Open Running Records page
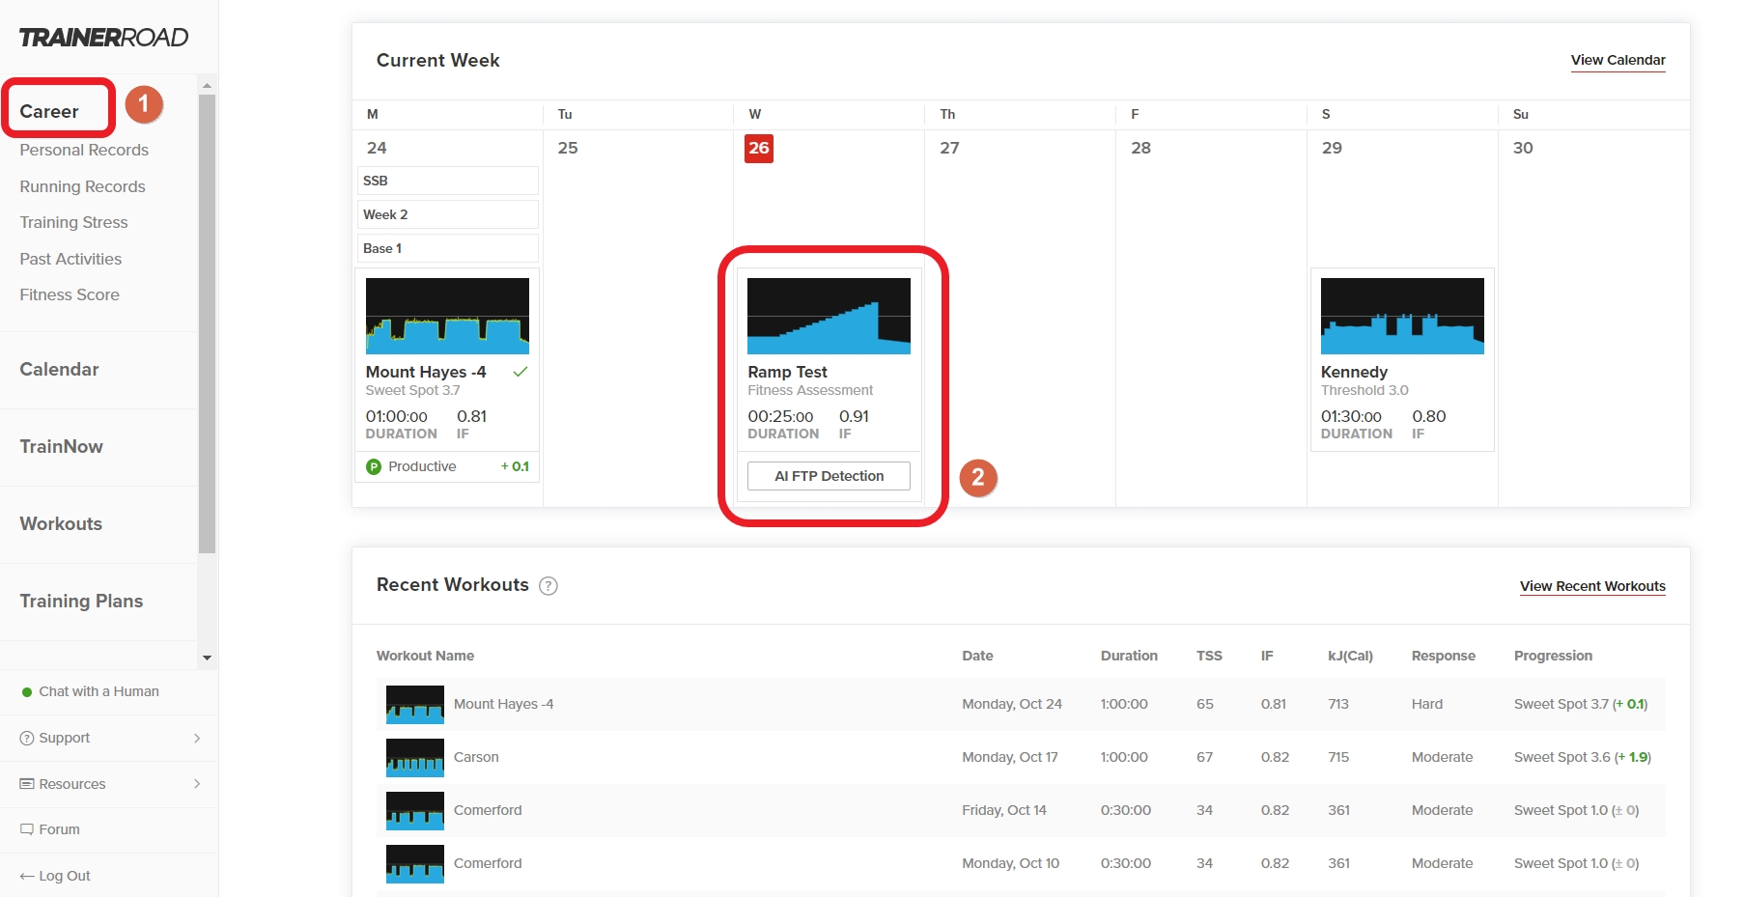 (82, 187)
